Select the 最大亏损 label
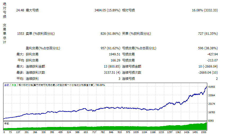The image size is (225, 136). click(32, 10)
